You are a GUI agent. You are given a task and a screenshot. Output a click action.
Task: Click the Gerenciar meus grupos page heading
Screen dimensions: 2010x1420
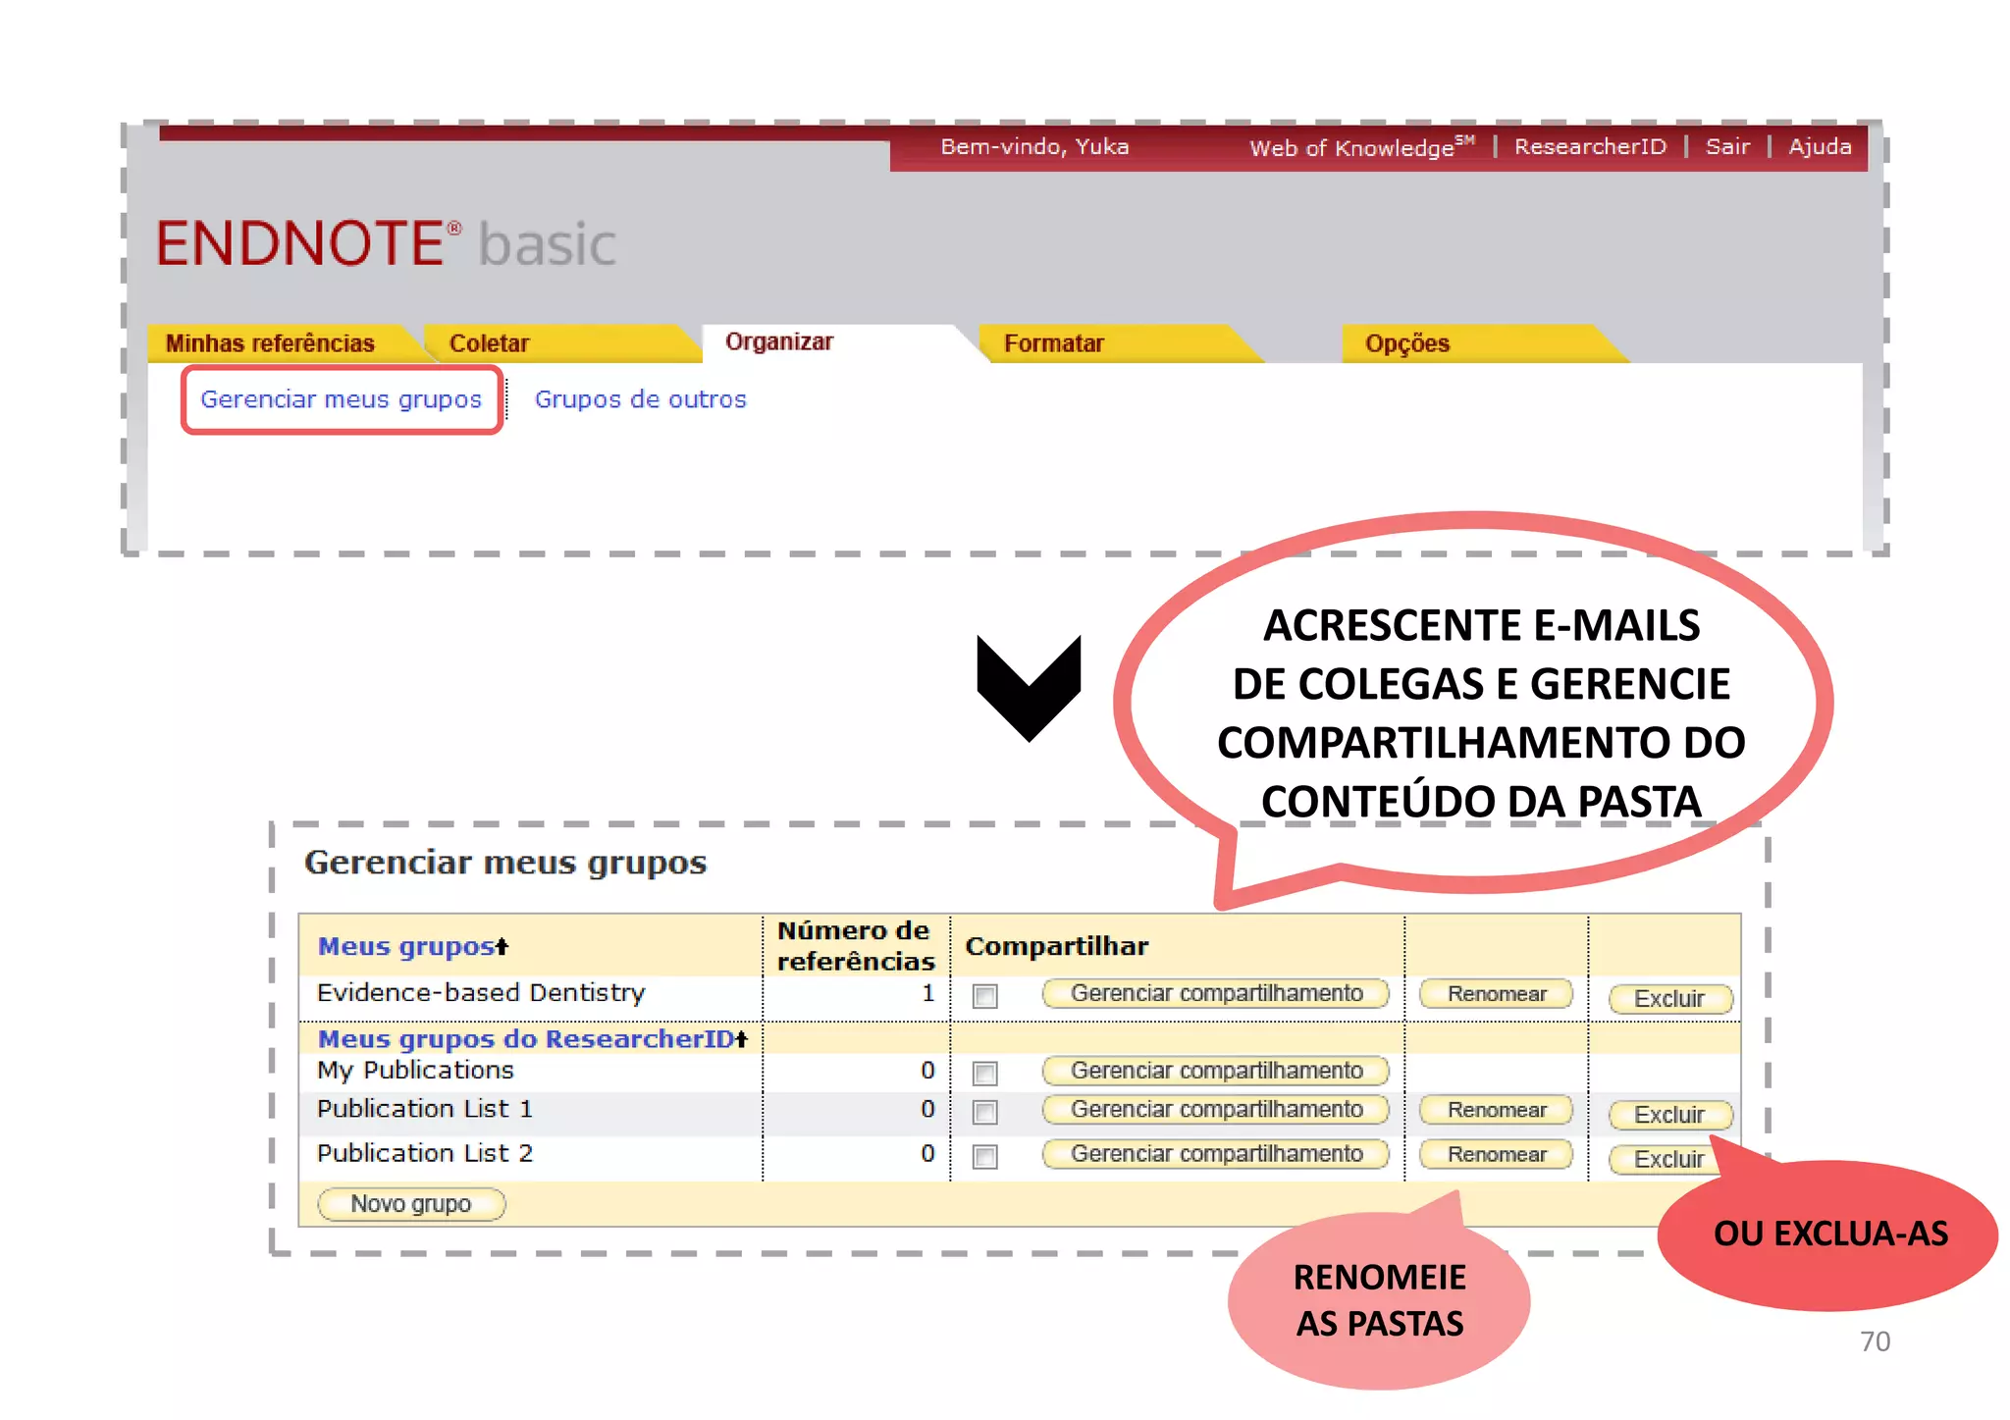(505, 863)
